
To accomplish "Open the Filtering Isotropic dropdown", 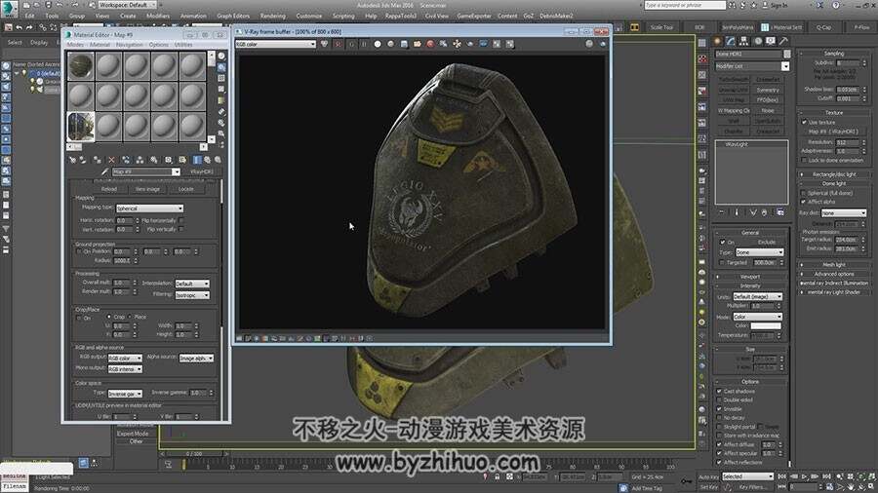I will pos(192,294).
